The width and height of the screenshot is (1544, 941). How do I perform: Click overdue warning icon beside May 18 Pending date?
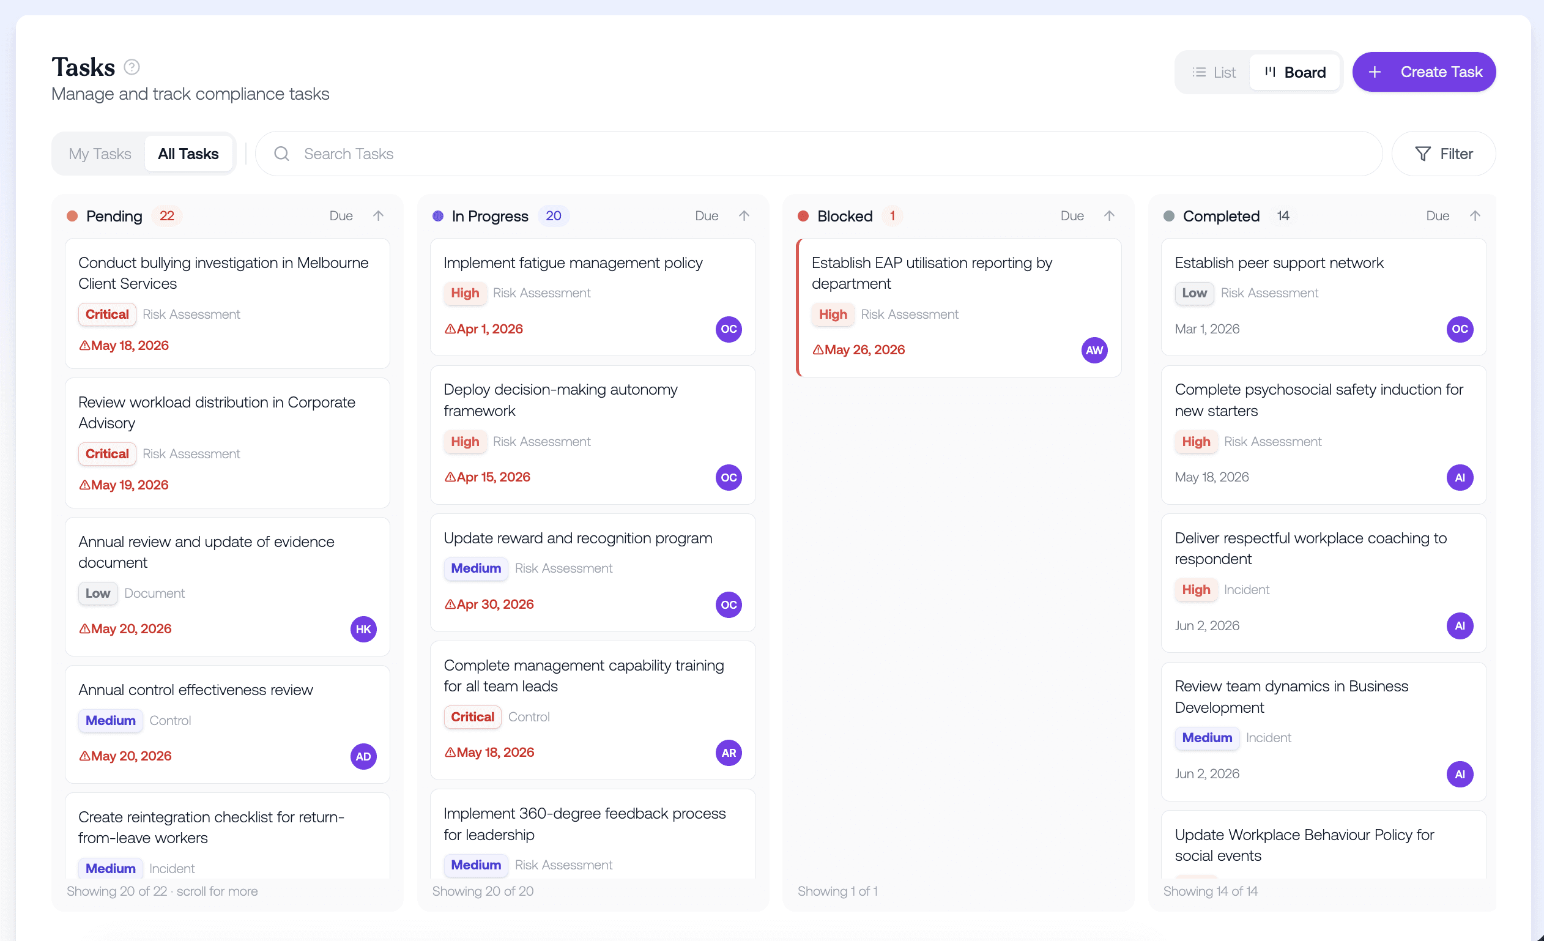point(84,346)
